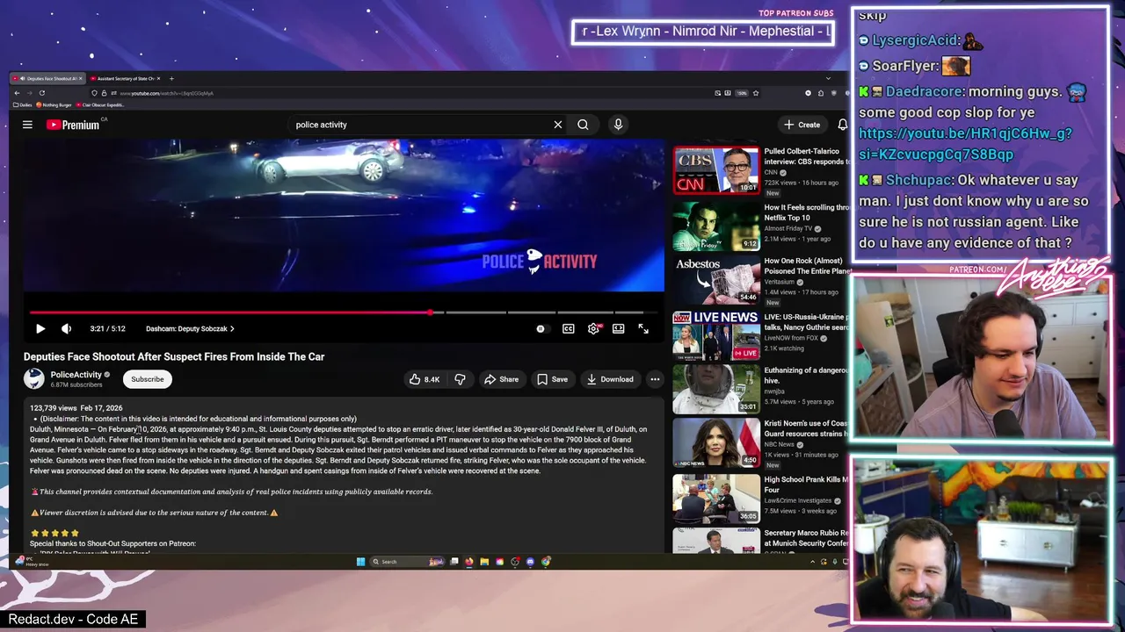Share the Deputies Face Shootout video
The image size is (1125, 632).
502,379
